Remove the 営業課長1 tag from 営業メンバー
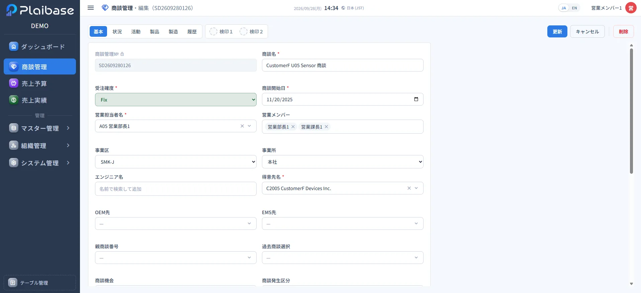This screenshot has width=641, height=293. pyautogui.click(x=327, y=127)
